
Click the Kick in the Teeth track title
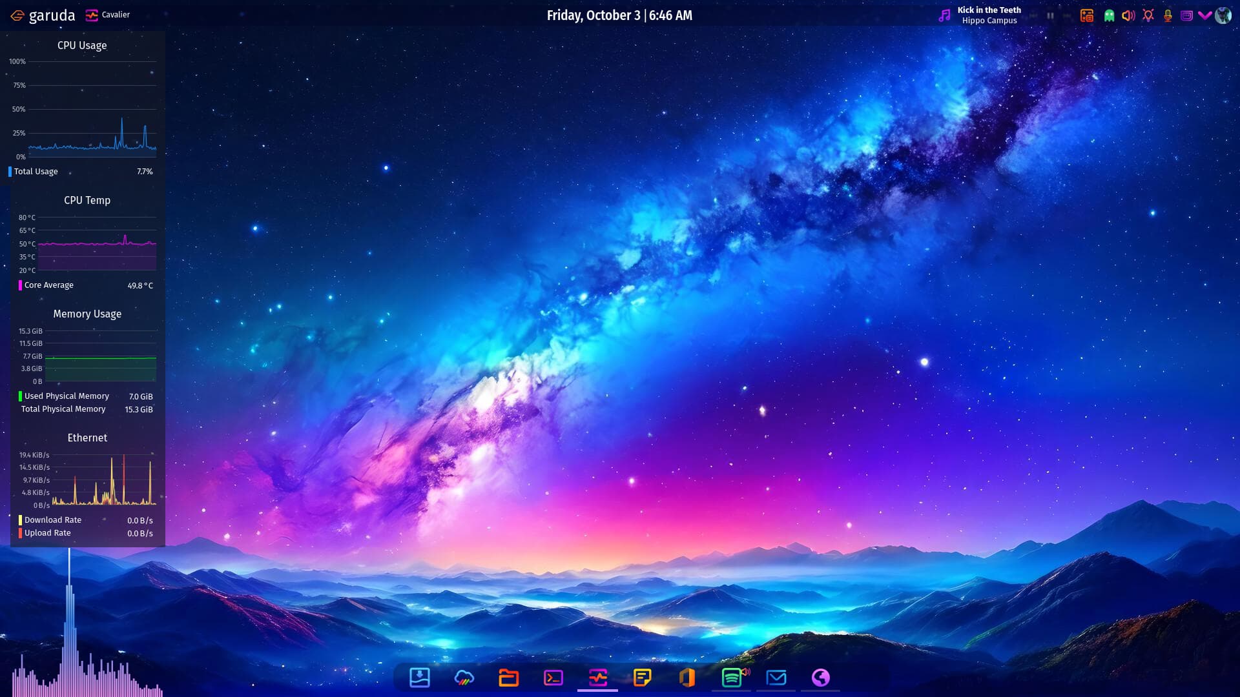click(x=989, y=10)
